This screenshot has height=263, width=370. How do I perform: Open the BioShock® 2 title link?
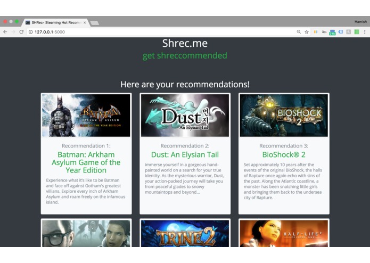tap(284, 154)
